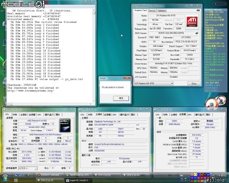Screen dimensions: 229x183
Task: Open the Windows Start orb
Action: [x=5, y=177]
